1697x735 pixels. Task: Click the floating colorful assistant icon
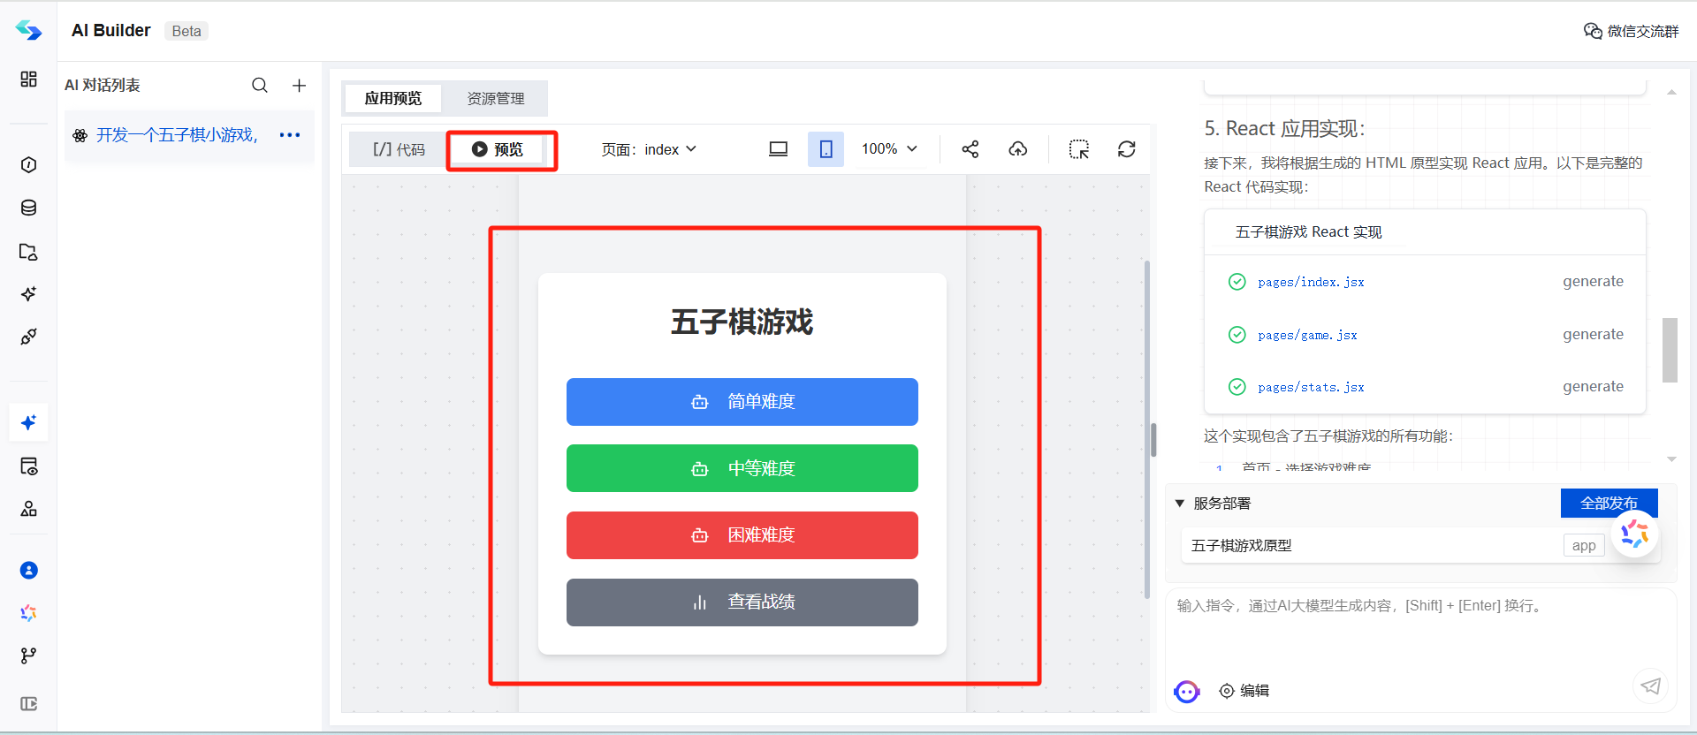point(1635,534)
